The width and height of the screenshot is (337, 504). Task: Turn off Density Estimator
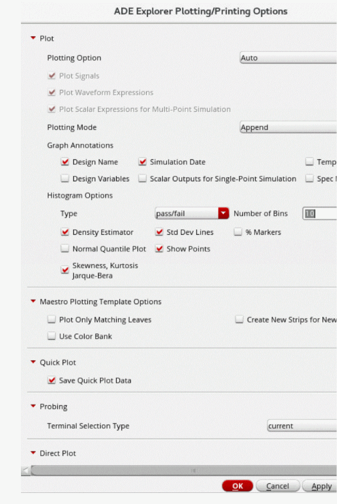(65, 232)
